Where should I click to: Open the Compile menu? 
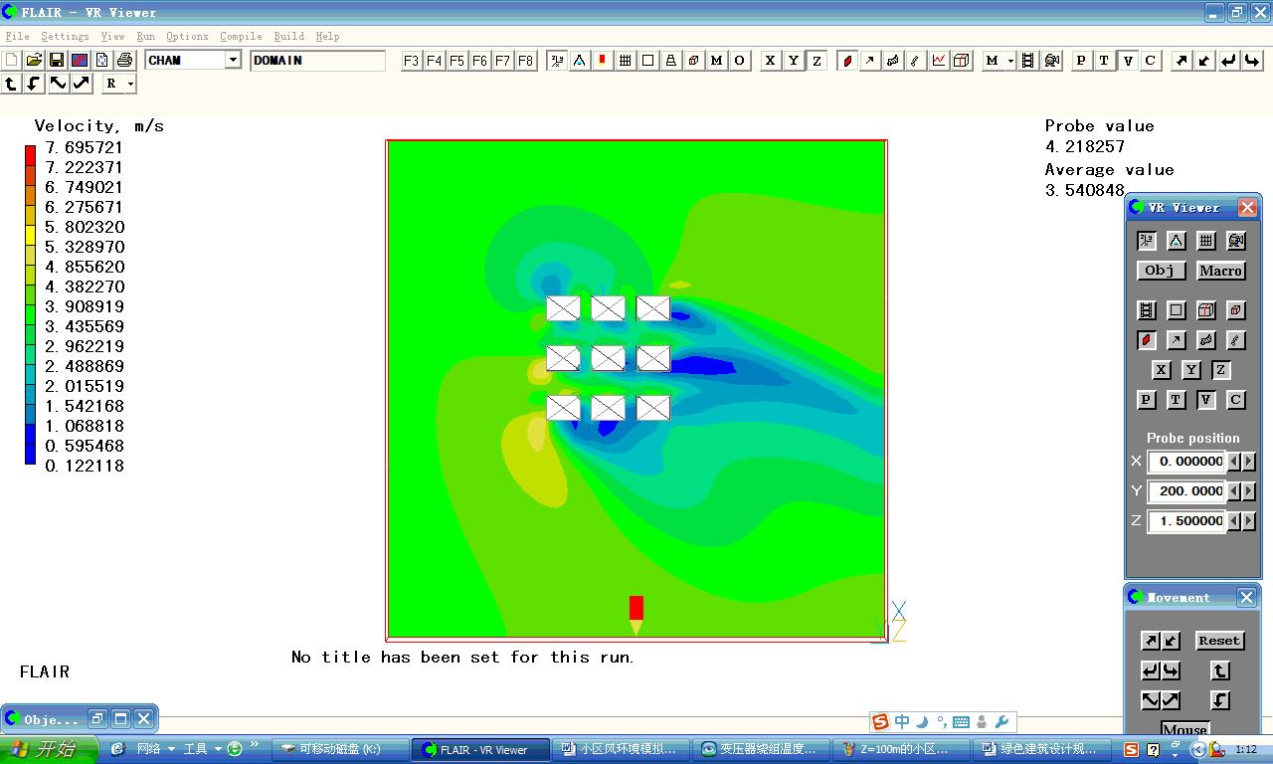coord(241,36)
